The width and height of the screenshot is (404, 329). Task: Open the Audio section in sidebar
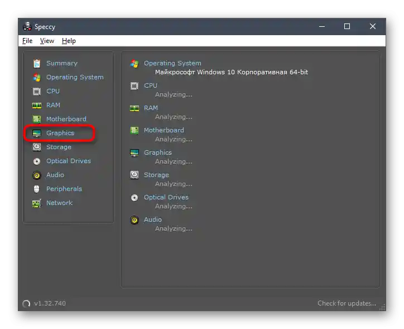click(x=55, y=175)
